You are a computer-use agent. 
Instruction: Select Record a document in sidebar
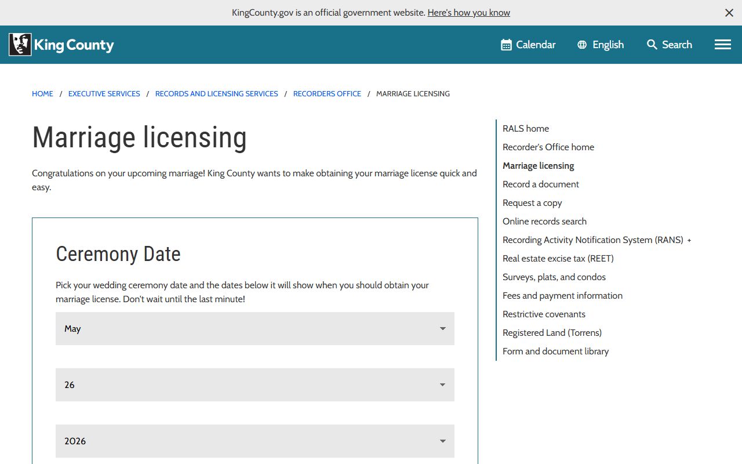[541, 184]
